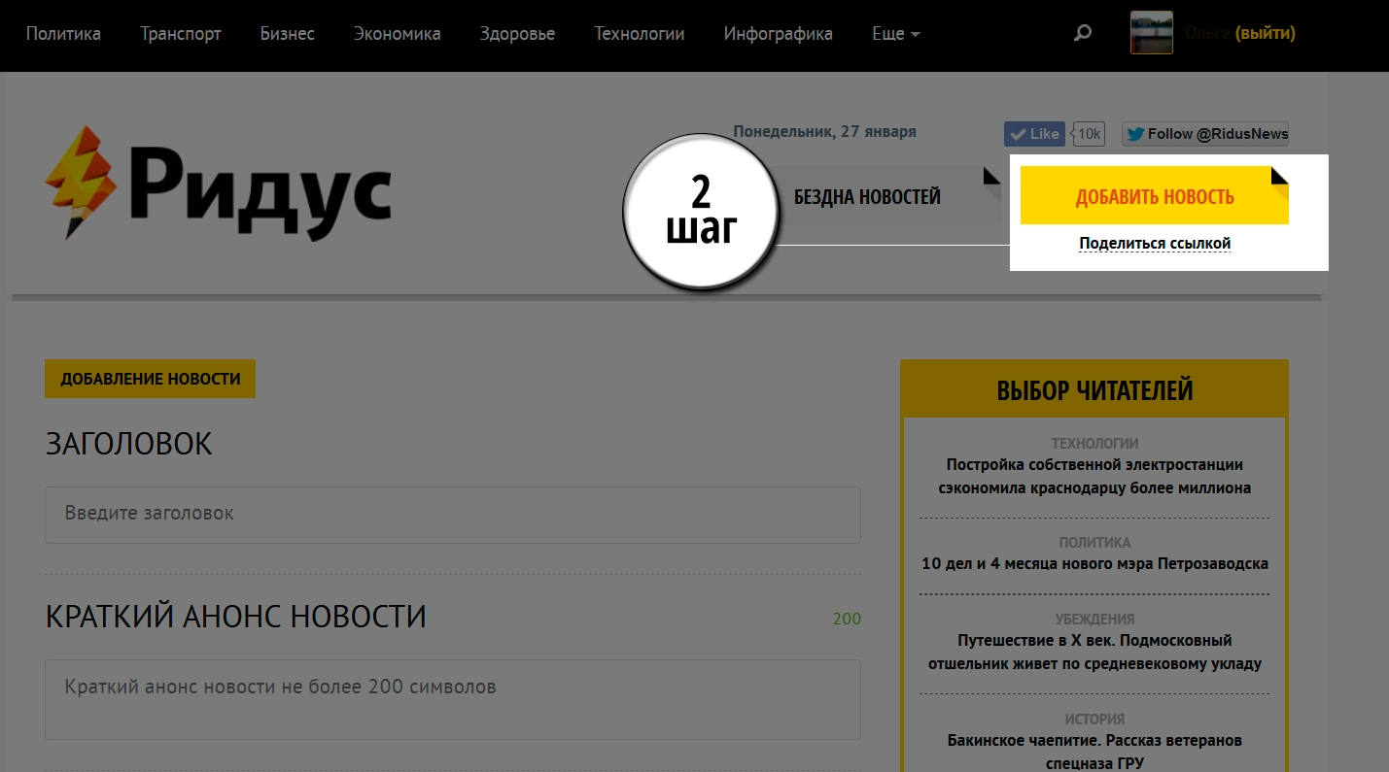This screenshot has height=772, width=1389.
Task: Click into the Введите заголовок field
Action: tap(452, 514)
